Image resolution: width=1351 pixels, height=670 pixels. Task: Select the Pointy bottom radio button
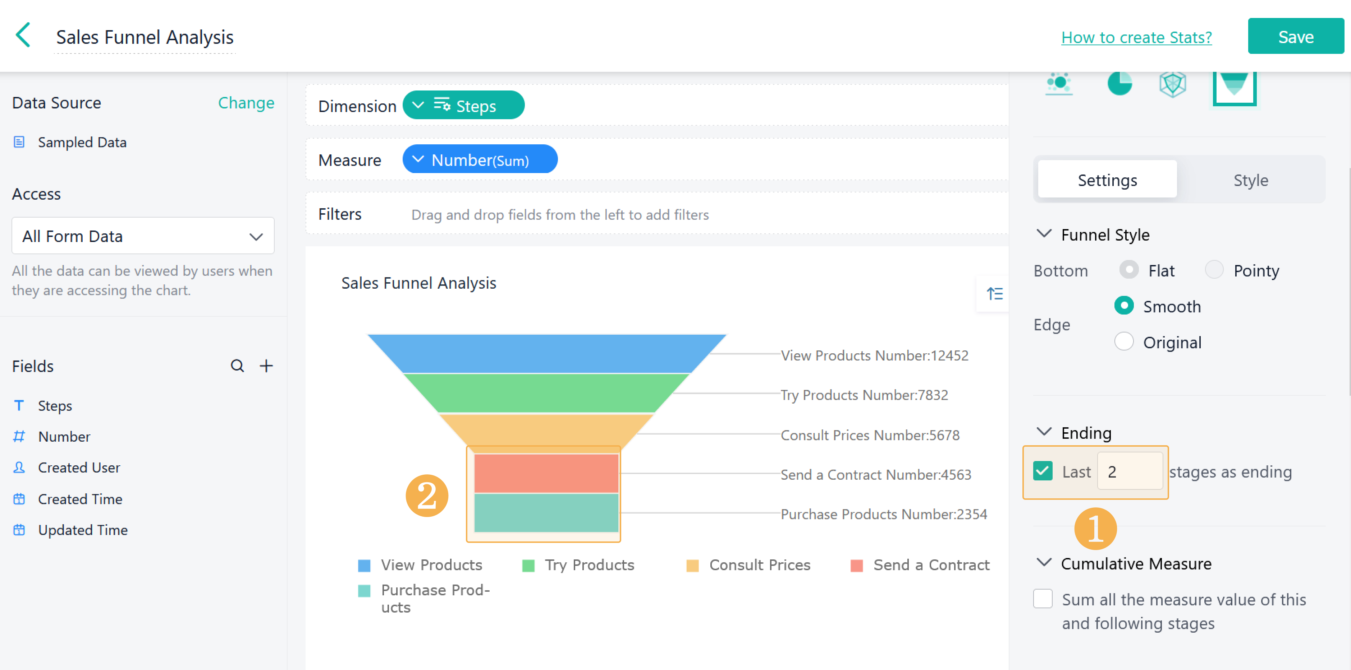click(x=1214, y=270)
